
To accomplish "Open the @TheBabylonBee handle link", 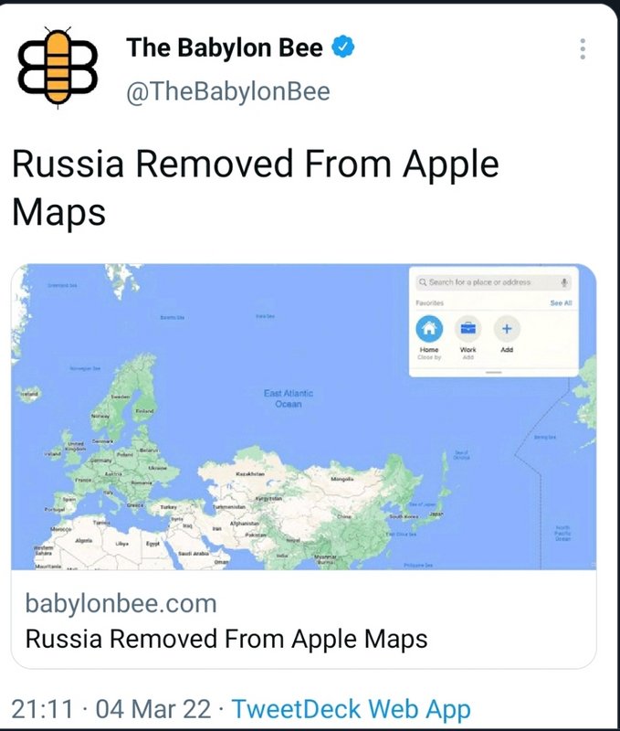I will (x=227, y=90).
